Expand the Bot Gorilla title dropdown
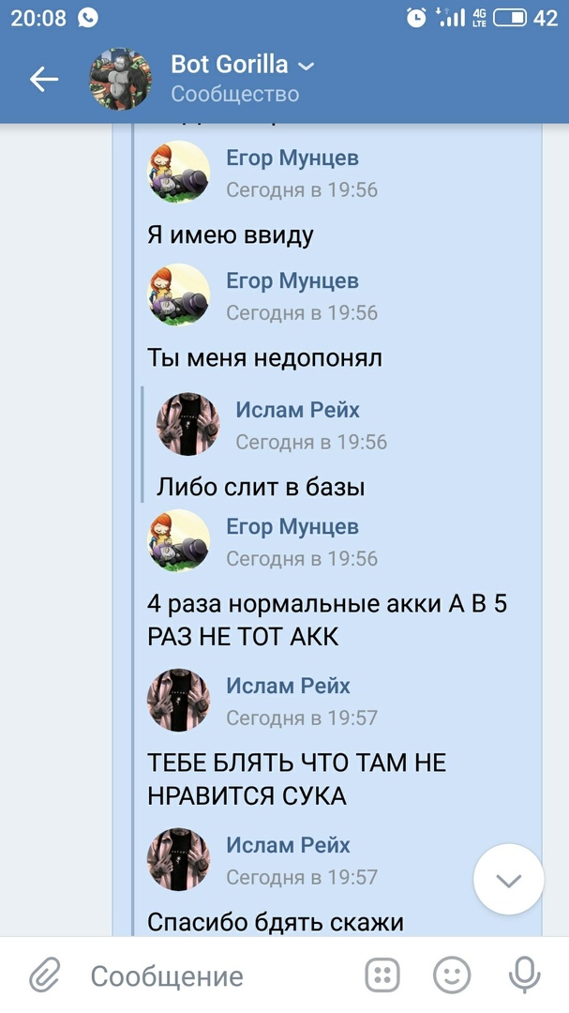The image size is (569, 1013). pos(307,66)
